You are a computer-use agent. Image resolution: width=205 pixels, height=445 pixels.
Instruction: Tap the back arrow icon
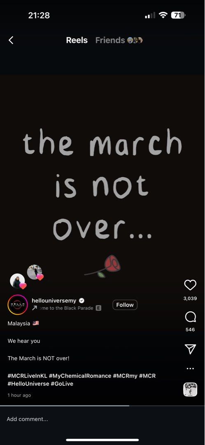(x=11, y=40)
